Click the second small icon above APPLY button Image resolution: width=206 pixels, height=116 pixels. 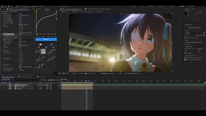(43, 36)
